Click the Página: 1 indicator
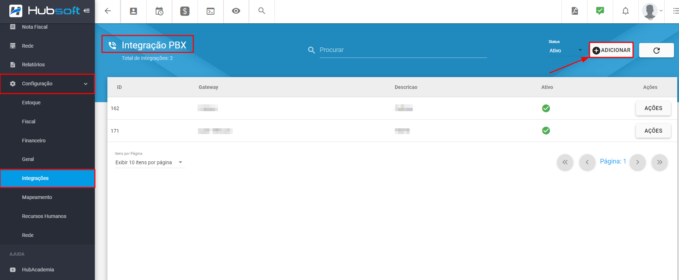The image size is (679, 280). pyautogui.click(x=613, y=161)
